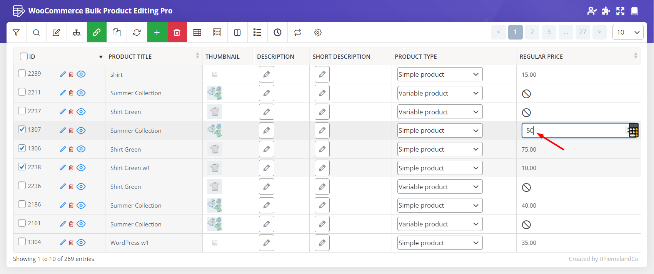Toggle the select-all ID checkbox
The height and width of the screenshot is (274, 654).
[24, 56]
